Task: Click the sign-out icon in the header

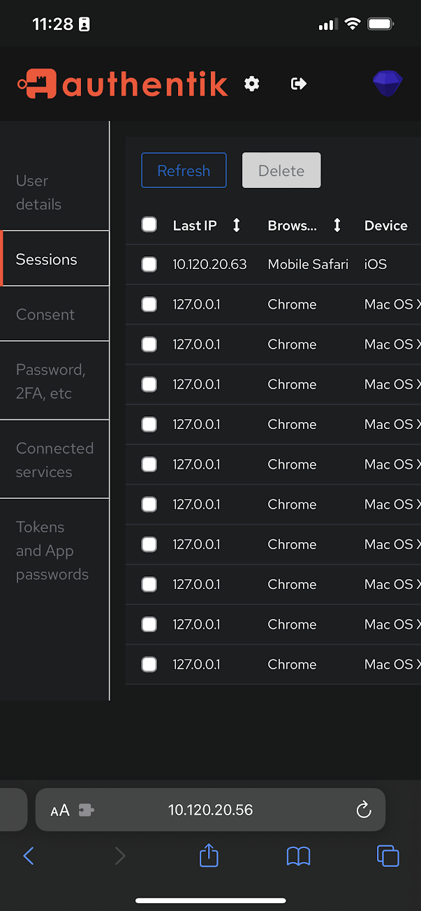Action: [x=298, y=84]
